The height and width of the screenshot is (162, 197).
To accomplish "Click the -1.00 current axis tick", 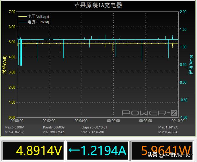I will pyautogui.click(x=184, y=118).
